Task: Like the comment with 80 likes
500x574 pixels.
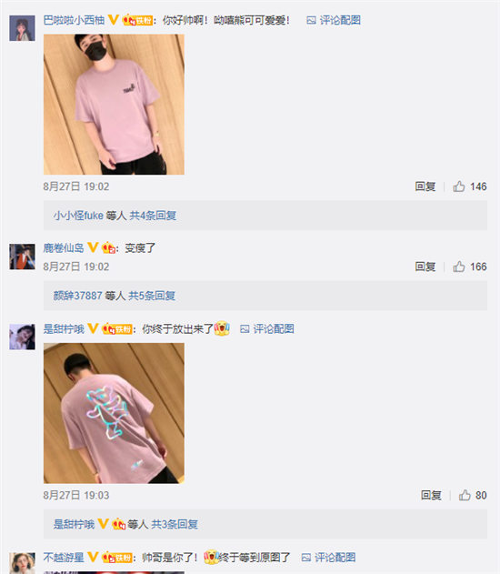Action: point(465,495)
